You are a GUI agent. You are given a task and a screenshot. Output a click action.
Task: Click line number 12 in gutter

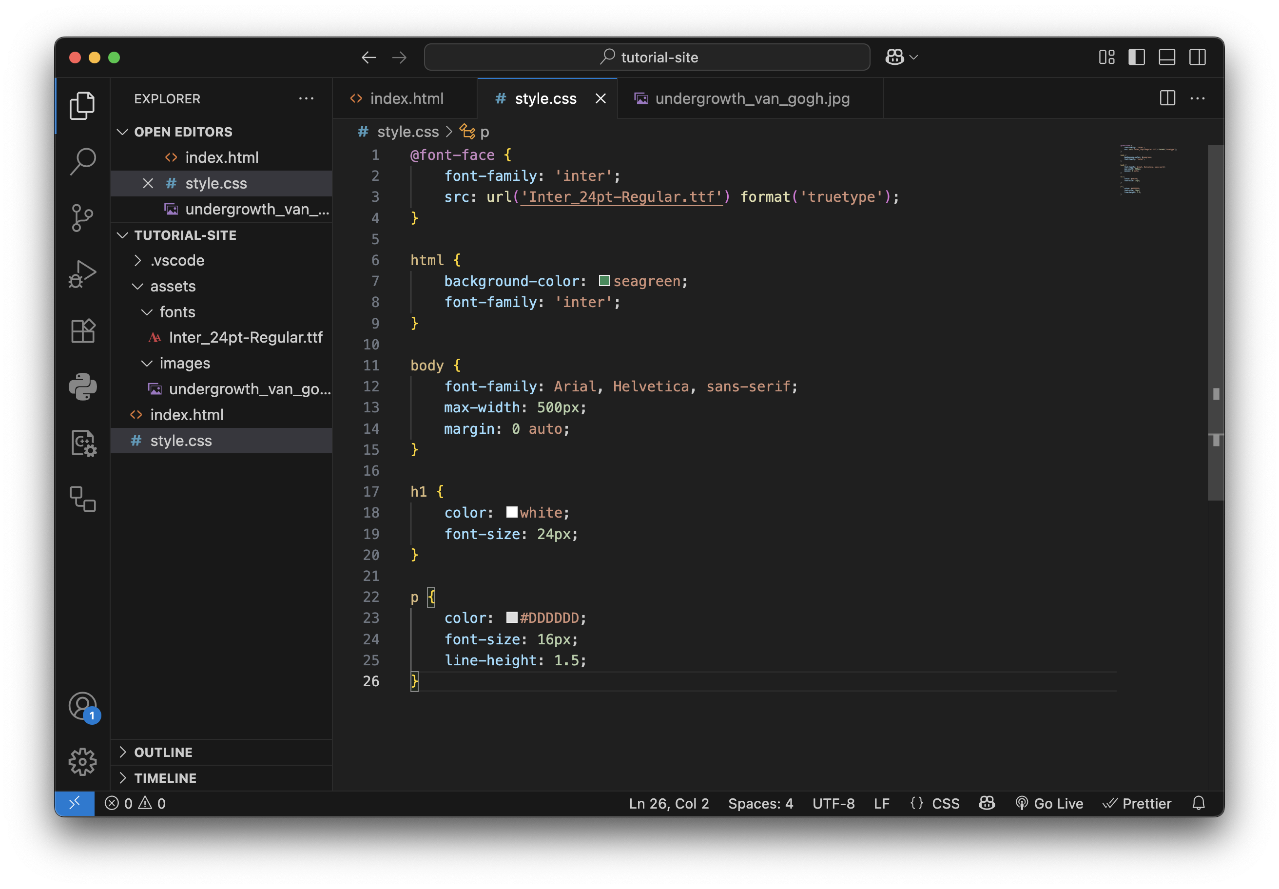[371, 387]
